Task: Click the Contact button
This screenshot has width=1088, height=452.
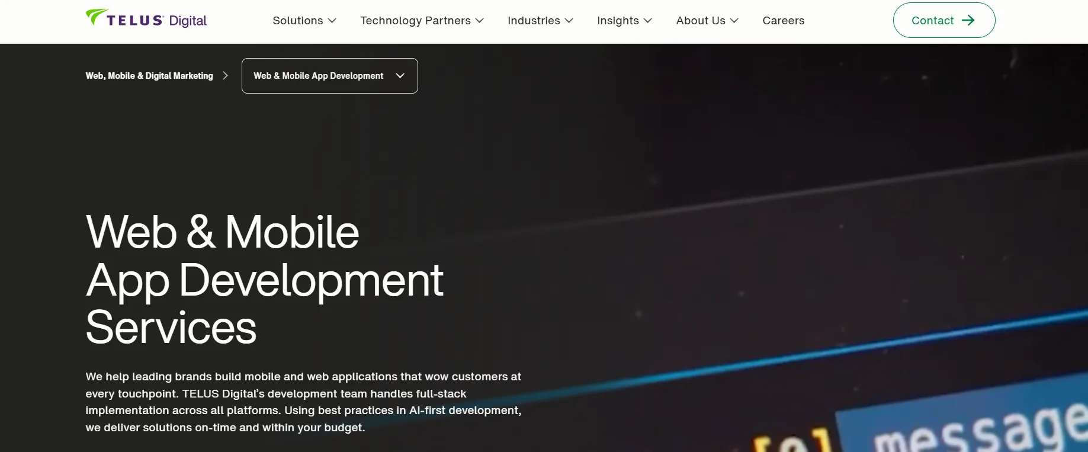Action: click(x=944, y=20)
